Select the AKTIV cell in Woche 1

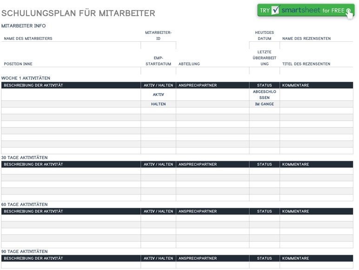point(158,95)
